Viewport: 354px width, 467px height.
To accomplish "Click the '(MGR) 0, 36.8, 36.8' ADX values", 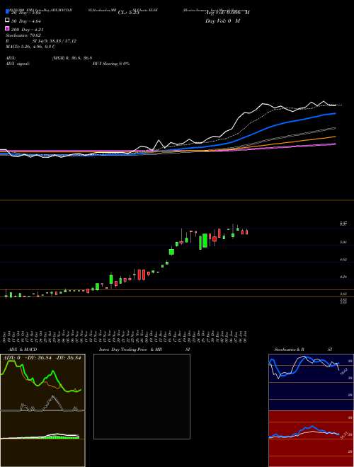I will click(x=72, y=58).
